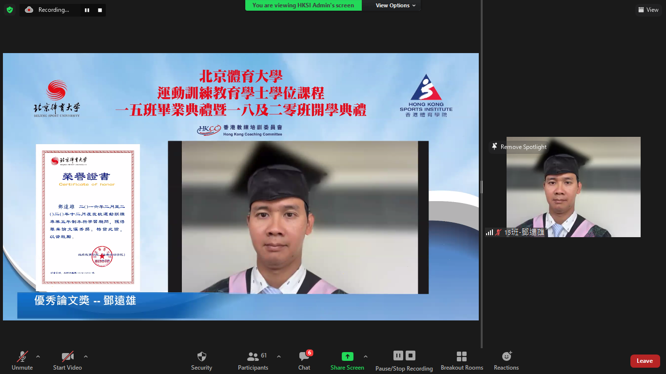Open the Security menu
The height and width of the screenshot is (374, 666).
(x=201, y=361)
